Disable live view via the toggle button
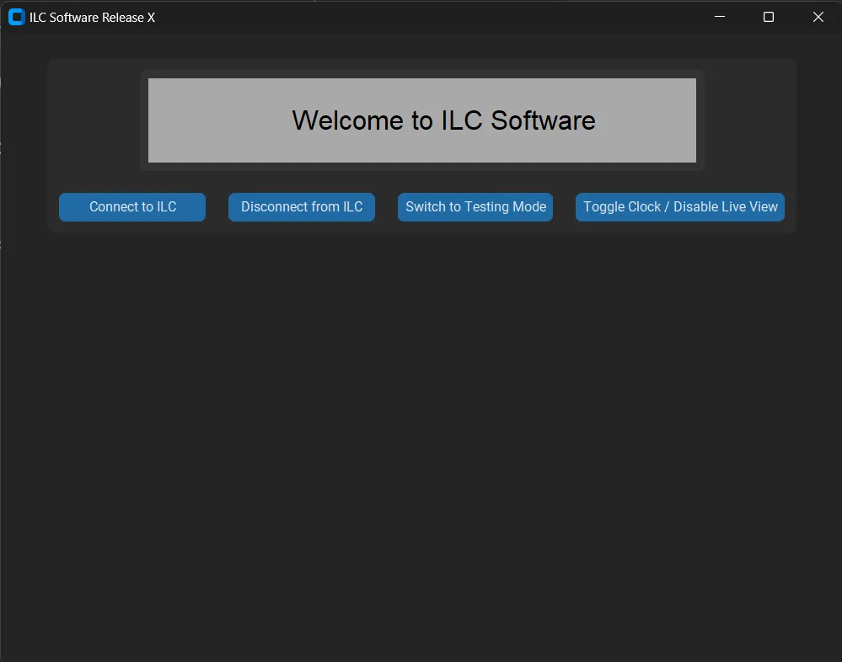Screen dimensions: 842x662 point(679,206)
